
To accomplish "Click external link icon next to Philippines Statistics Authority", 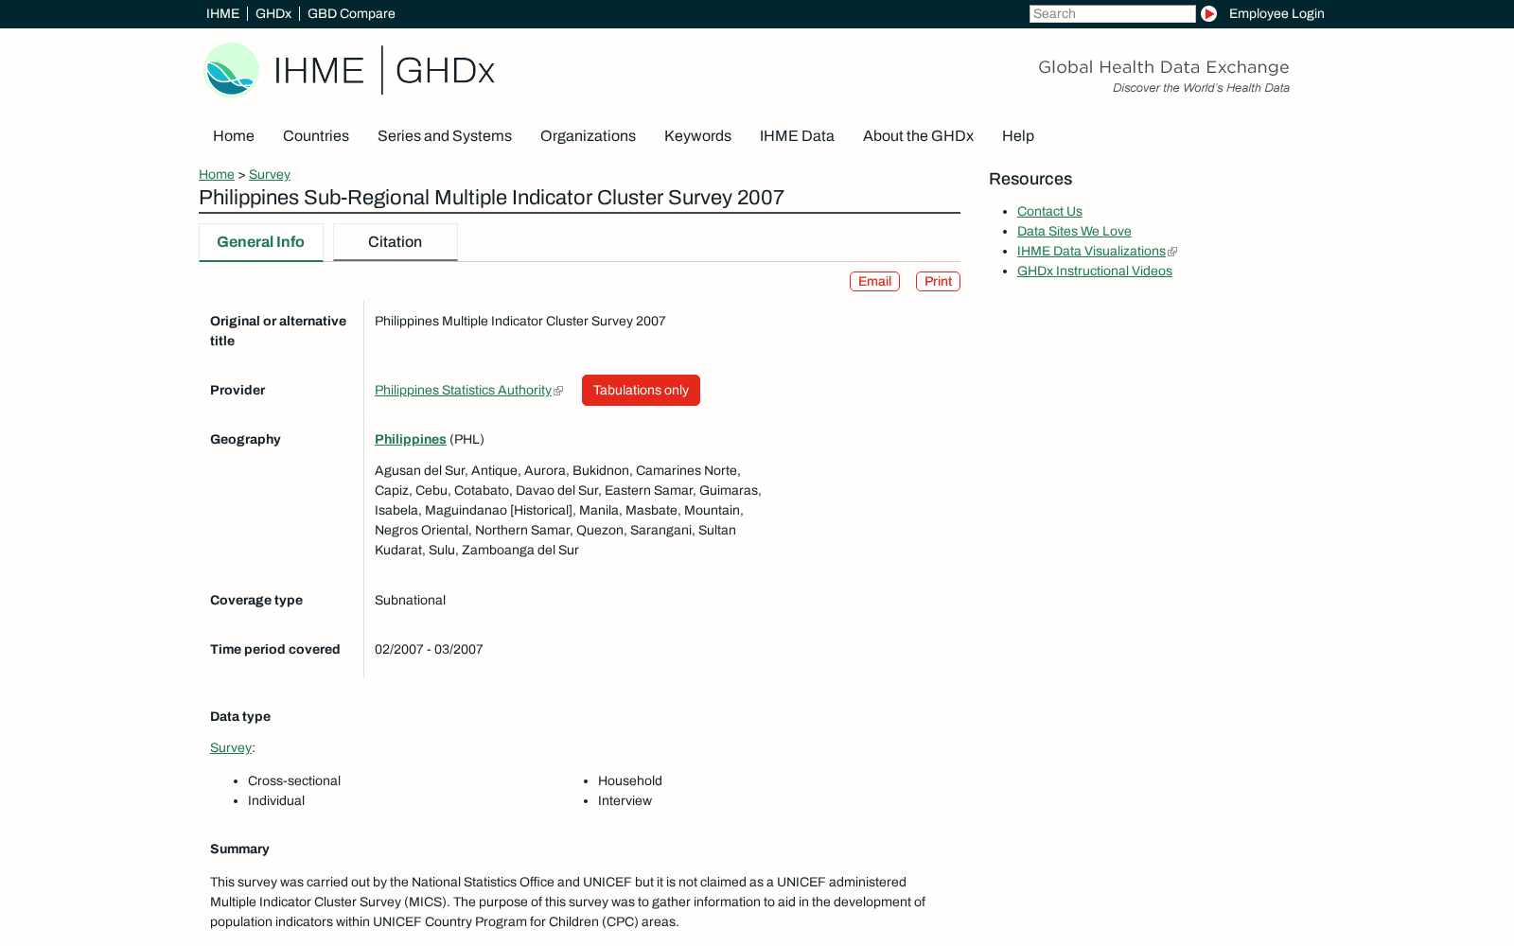I will tap(558, 391).
